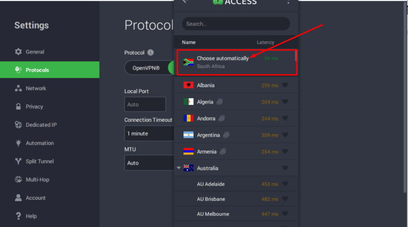Favorite Albania with its heart icon

(285, 85)
